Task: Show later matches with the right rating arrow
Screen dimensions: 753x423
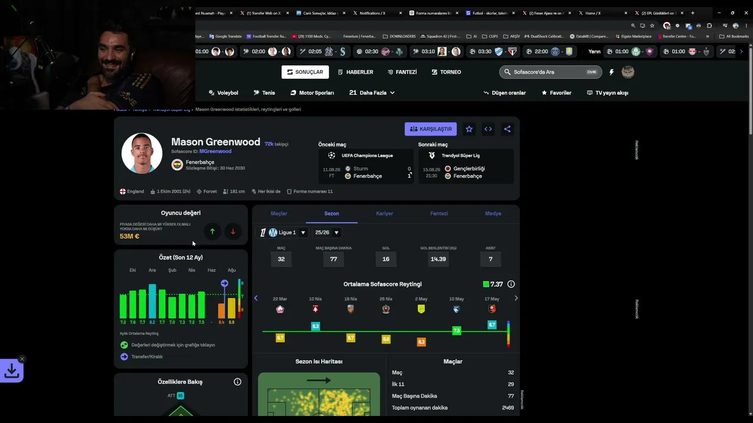Action: tap(516, 298)
